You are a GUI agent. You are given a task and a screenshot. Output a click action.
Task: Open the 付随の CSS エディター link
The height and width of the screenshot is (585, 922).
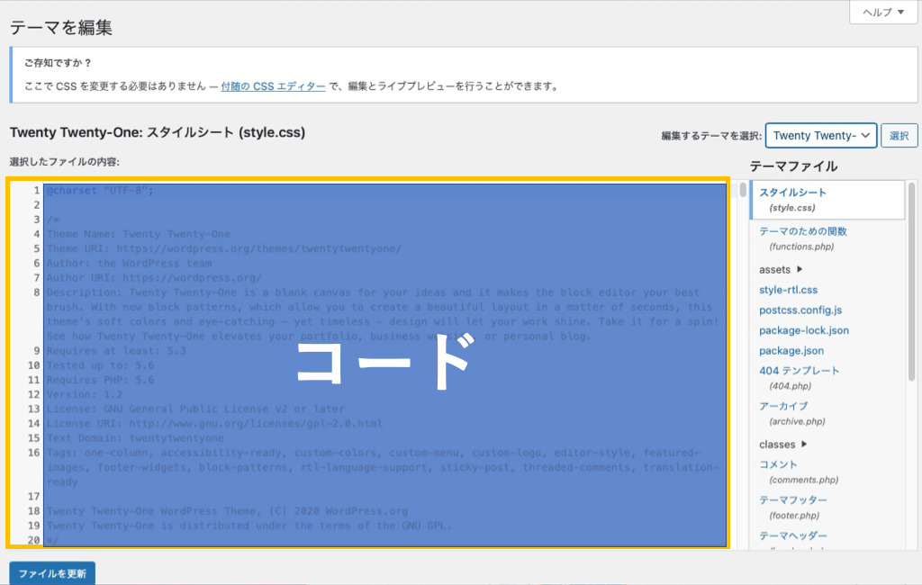tap(273, 86)
